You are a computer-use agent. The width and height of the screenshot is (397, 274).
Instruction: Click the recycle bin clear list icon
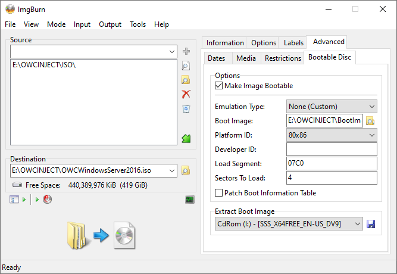[186, 109]
